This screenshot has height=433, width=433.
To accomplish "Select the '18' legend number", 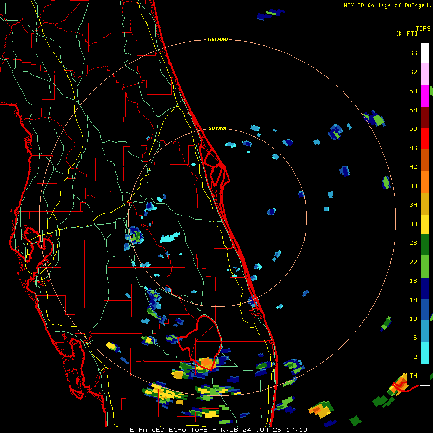I will [413, 281].
